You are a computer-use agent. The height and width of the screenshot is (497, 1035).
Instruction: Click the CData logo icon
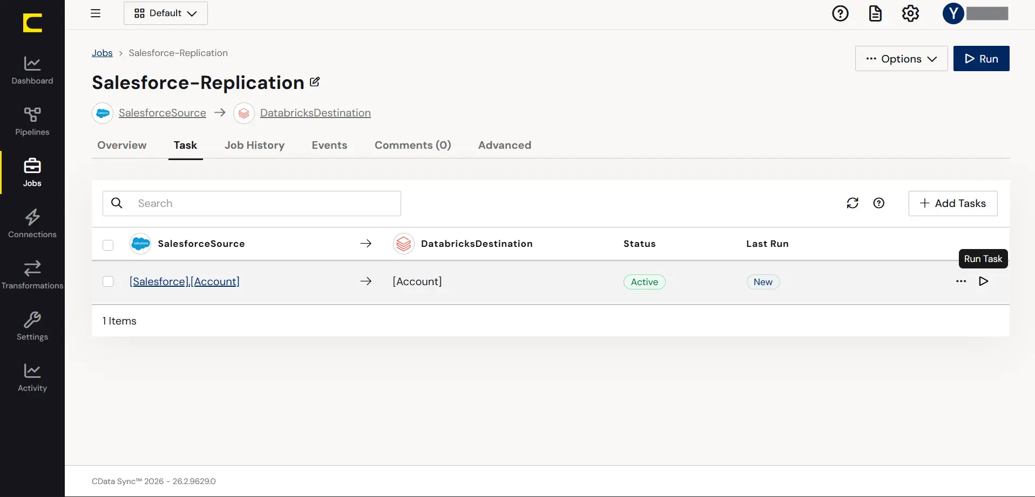[32, 23]
